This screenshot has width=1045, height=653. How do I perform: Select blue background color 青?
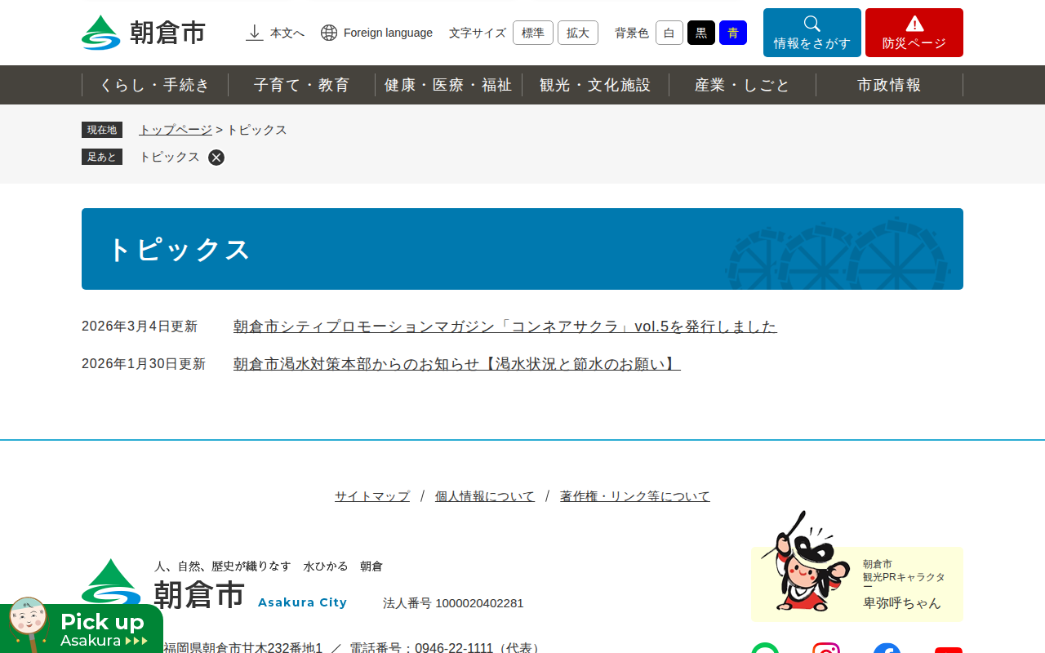733,33
